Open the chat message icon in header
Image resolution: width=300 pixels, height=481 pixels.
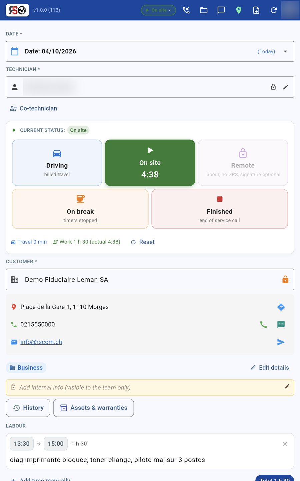tap(221, 10)
